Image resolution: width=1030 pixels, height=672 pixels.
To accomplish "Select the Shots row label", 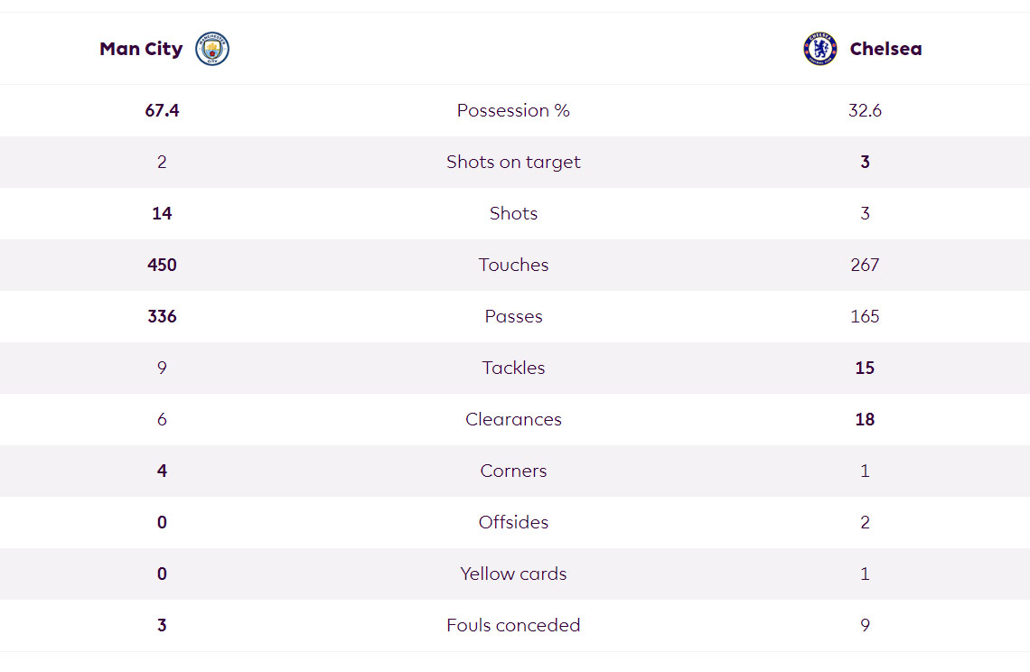I will pyautogui.click(x=513, y=213).
